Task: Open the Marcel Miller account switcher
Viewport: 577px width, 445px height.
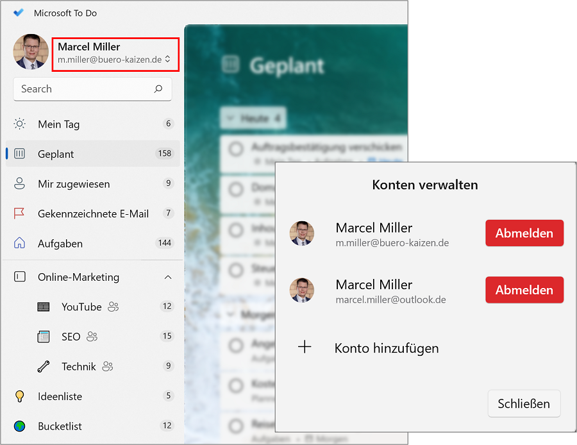Action: [x=115, y=54]
